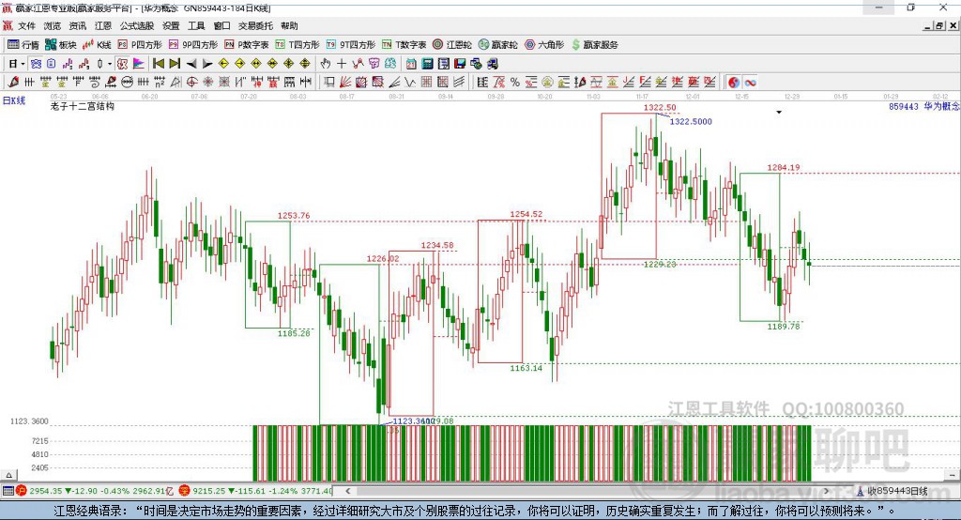The height and width of the screenshot is (520, 961).
Task: Open the 江恩 menu
Action: pos(103,25)
